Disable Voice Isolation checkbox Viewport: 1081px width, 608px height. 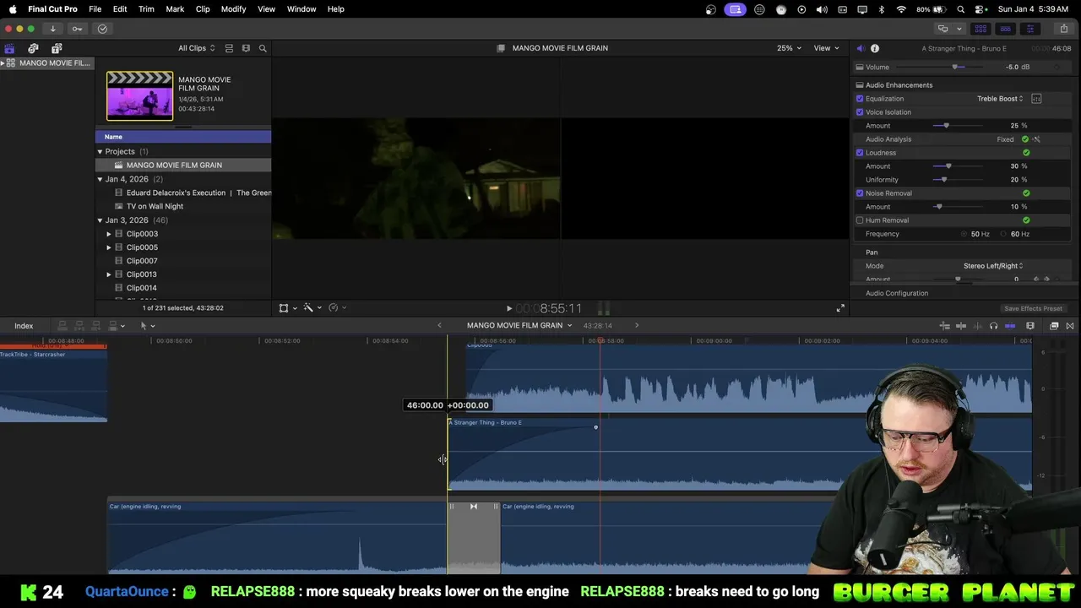coord(860,112)
